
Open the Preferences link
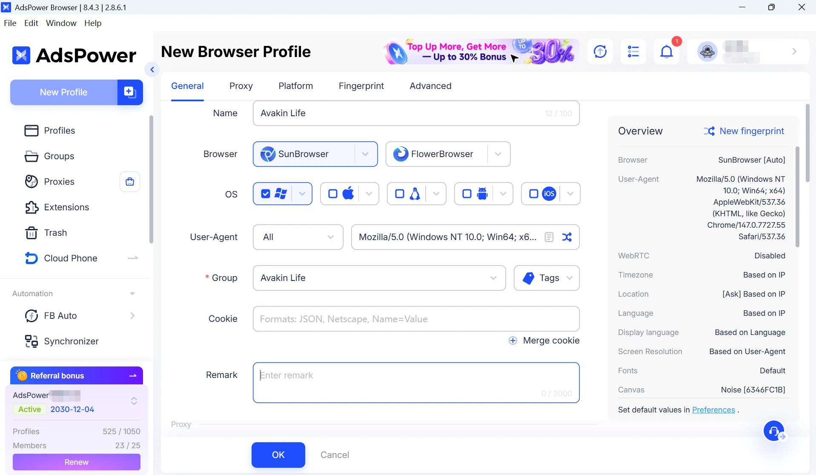pyautogui.click(x=713, y=410)
